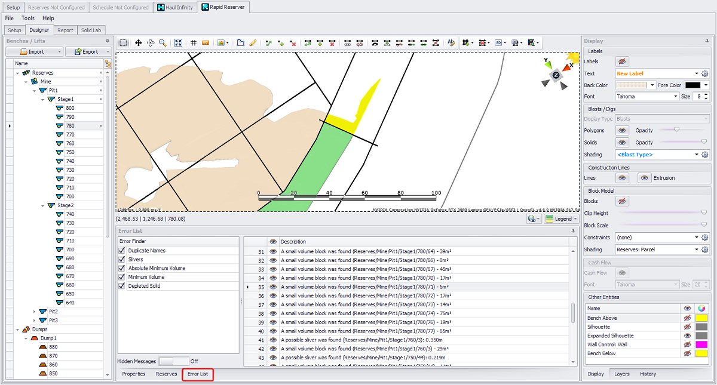
Task: Click the Zoom to Extents icon
Action: 178,43
